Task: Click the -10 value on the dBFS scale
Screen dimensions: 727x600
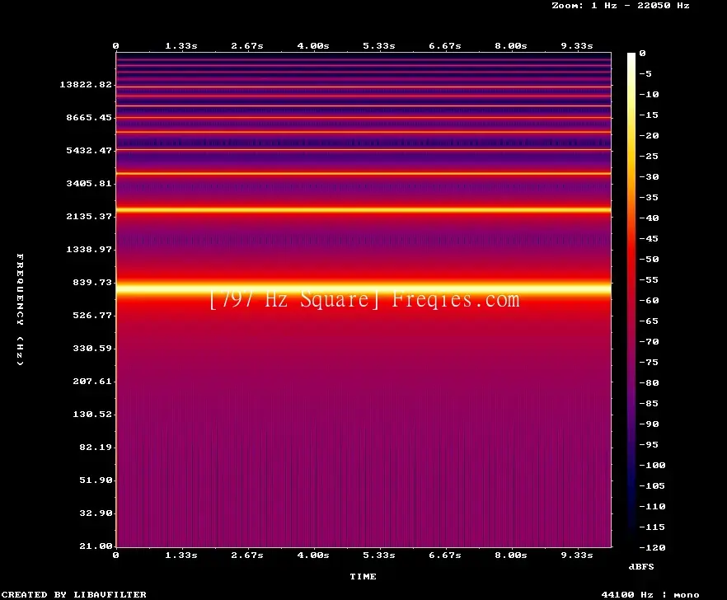Action: point(649,94)
